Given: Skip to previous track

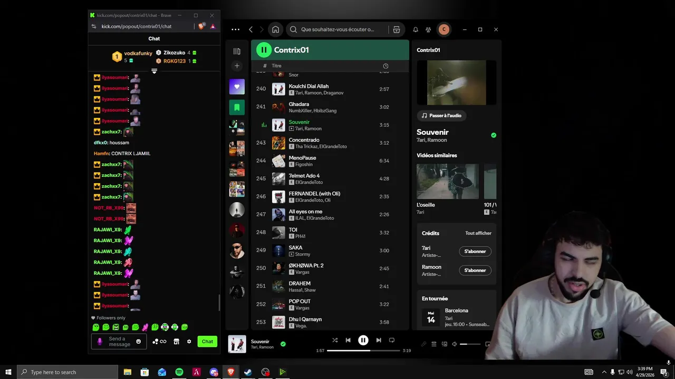Looking at the screenshot, I should (x=348, y=340).
